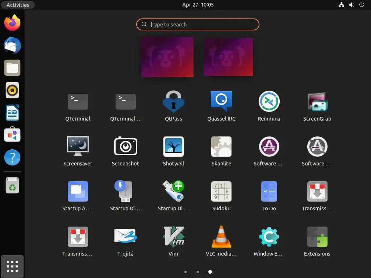Open VLC media player

[x=221, y=237]
